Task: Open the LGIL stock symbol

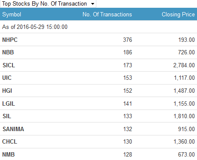Action: coord(9,104)
